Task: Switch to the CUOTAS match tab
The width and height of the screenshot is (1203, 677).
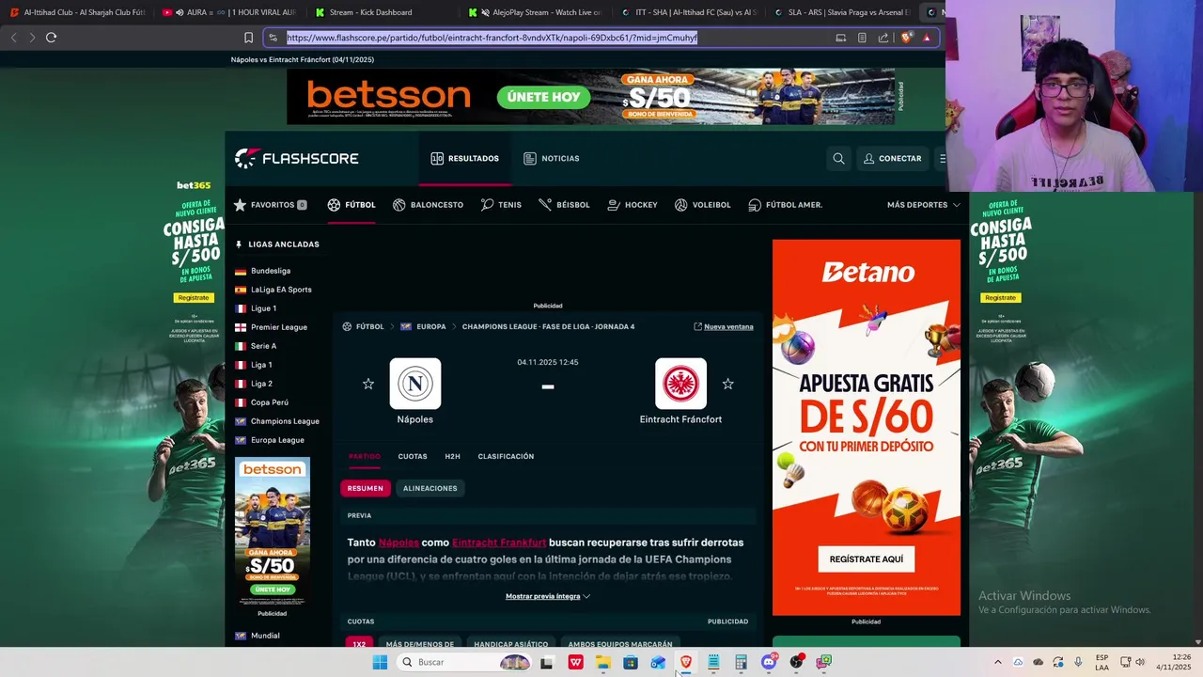Action: tap(413, 457)
